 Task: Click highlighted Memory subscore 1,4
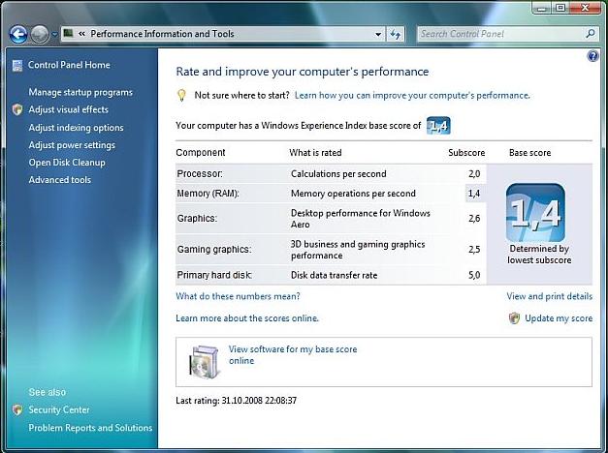click(x=474, y=194)
